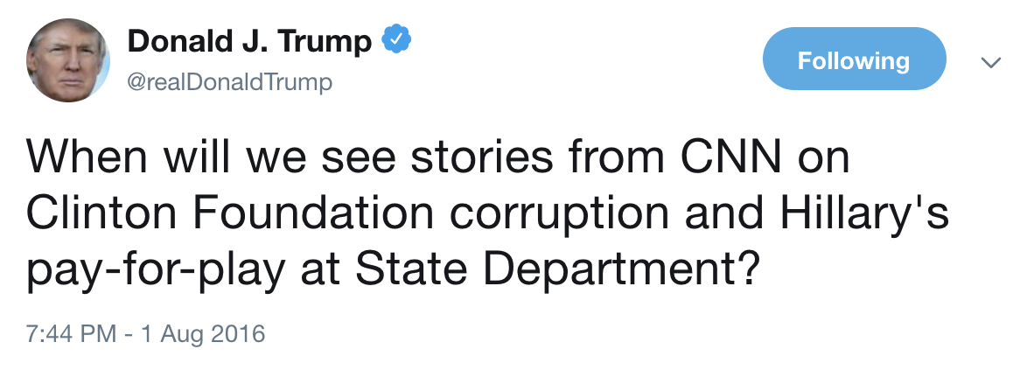
Task: Click the word Following inside the button
Action: [x=854, y=60]
